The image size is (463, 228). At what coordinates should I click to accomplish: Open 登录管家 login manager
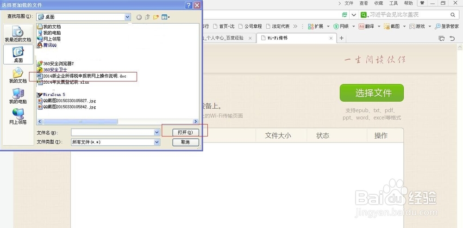pyautogui.click(x=447, y=26)
